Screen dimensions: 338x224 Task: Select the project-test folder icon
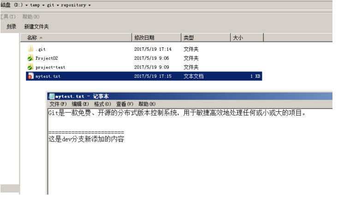(30, 67)
